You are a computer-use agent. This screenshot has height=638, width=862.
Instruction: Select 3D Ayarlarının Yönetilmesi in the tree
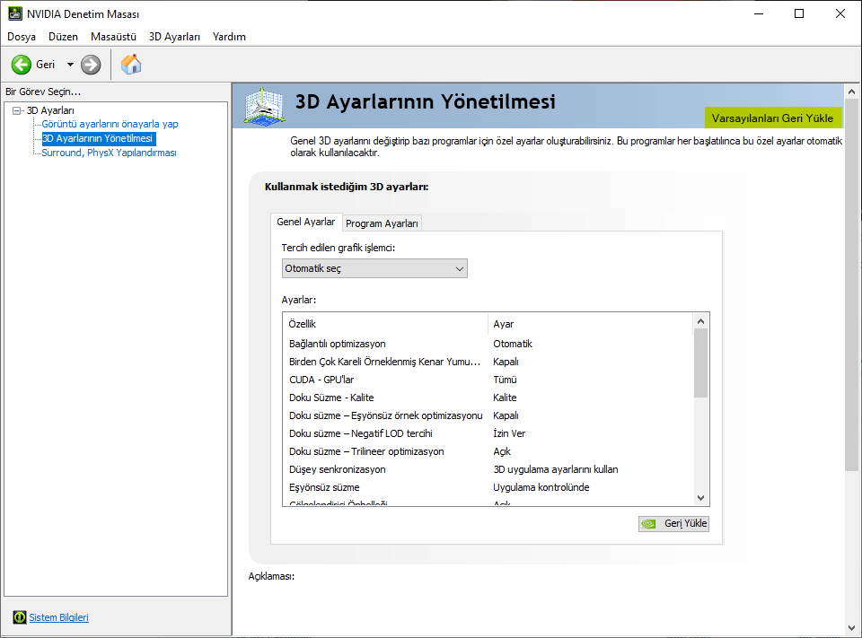point(99,138)
